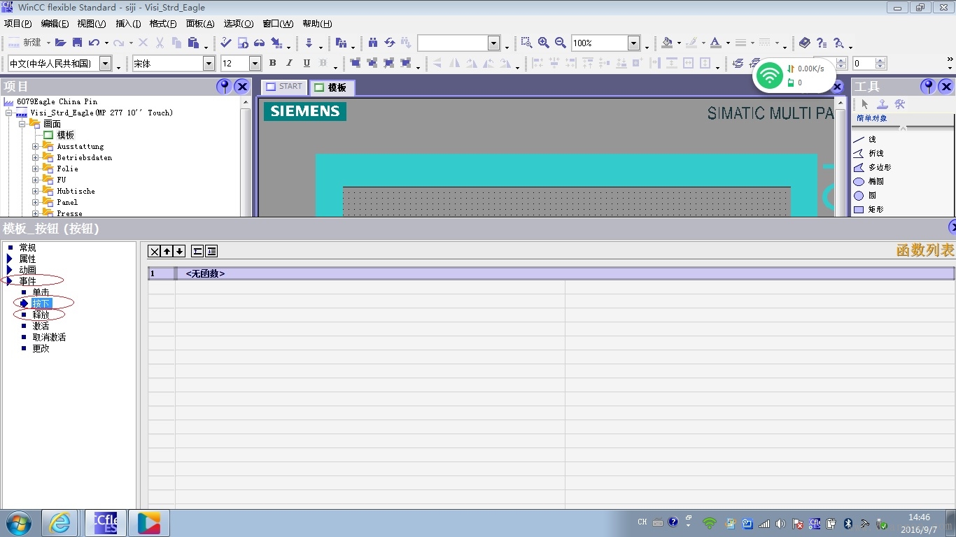This screenshot has height=537, width=956.
Task: Click the <无函数> function list row
Action: [x=206, y=273]
